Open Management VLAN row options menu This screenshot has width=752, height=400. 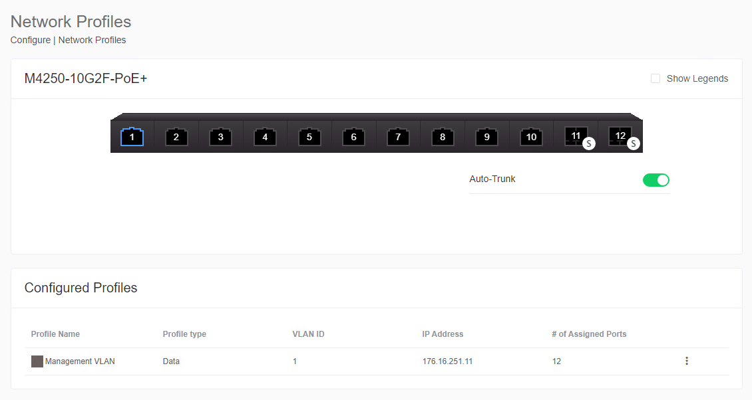(687, 361)
